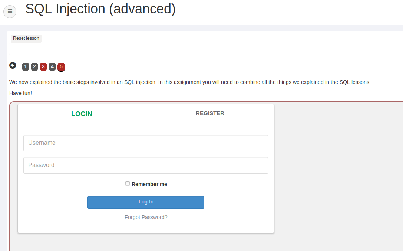Click the assignment description paragraph text
This screenshot has height=251, width=403.
190,82
